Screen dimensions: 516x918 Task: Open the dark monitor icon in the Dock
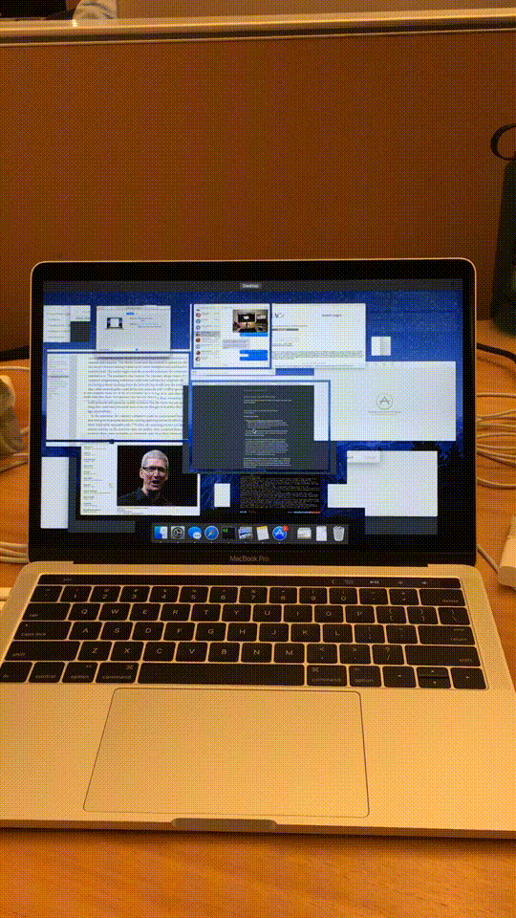[228, 533]
